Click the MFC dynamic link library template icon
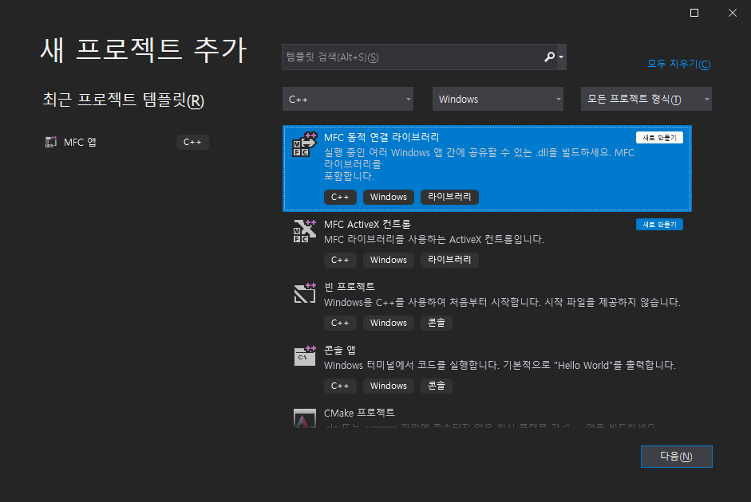This screenshot has width=751, height=502. (x=305, y=144)
